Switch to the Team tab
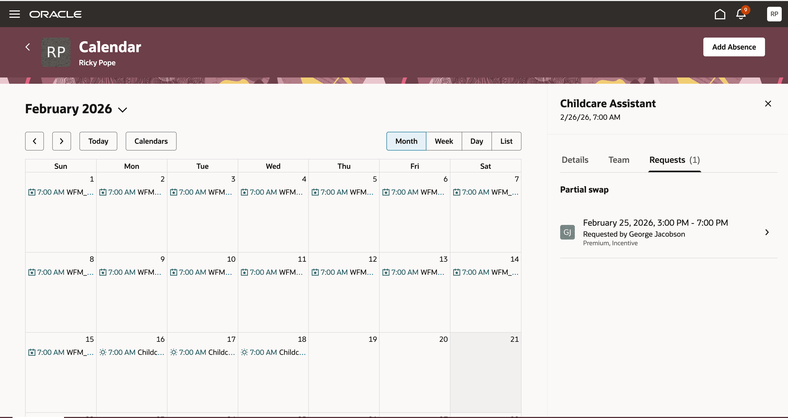 coord(618,160)
